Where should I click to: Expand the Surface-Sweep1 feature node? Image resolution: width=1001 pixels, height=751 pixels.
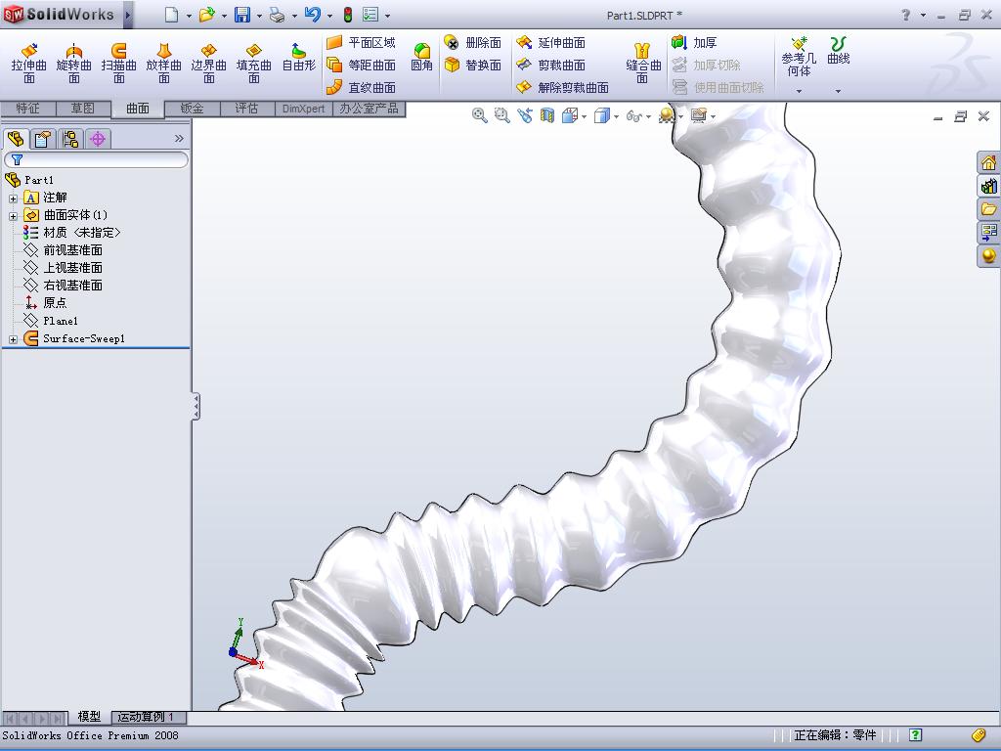point(13,339)
